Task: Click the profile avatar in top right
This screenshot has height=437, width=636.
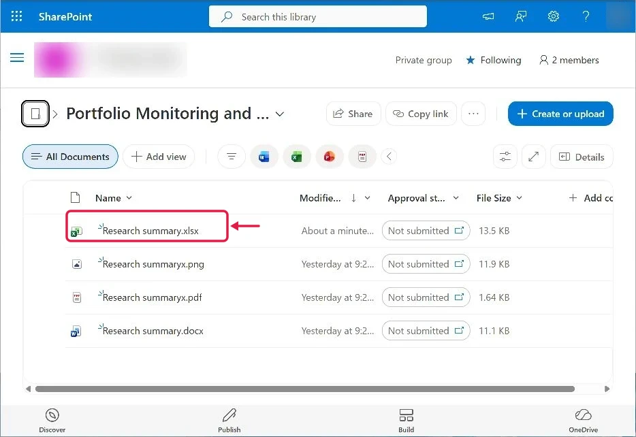Action: tap(620, 16)
